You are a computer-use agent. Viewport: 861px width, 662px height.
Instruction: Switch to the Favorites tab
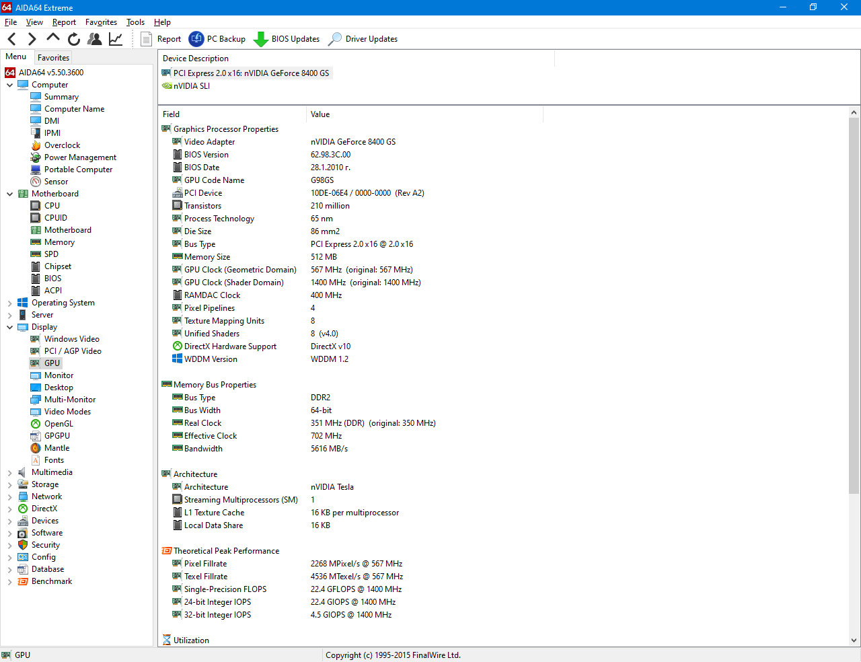click(x=53, y=58)
